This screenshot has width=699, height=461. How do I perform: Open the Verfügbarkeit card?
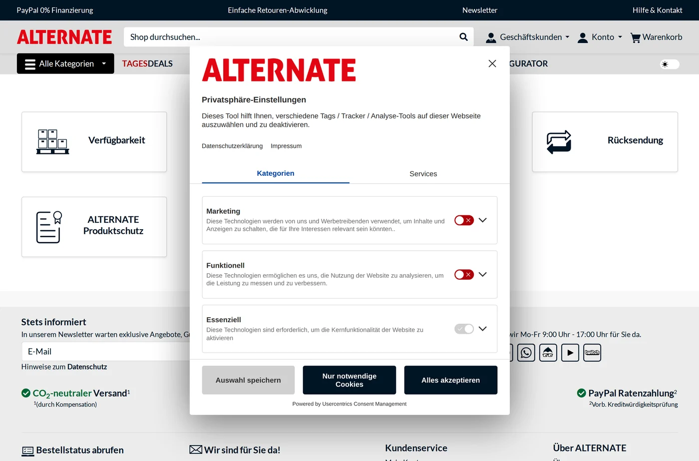click(94, 142)
